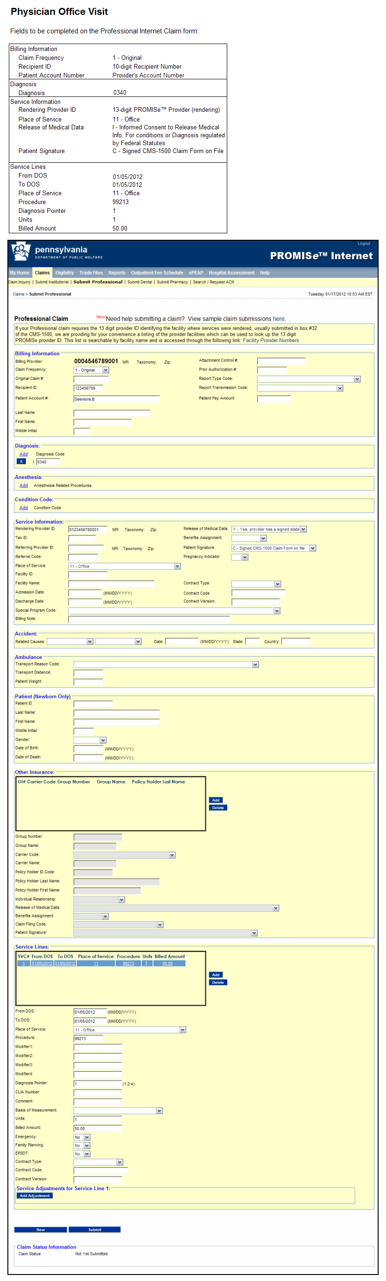Select the service line procedure 99213
The height and width of the screenshot is (1281, 386).
point(129,963)
